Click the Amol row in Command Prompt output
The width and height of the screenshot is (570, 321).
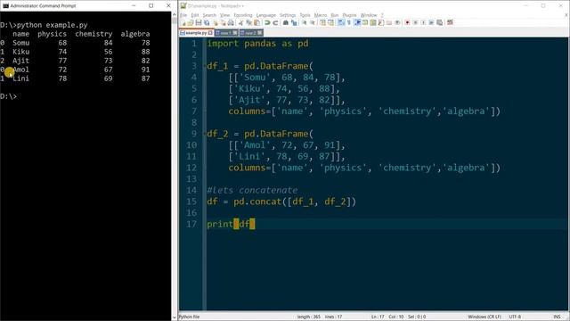coord(75,70)
